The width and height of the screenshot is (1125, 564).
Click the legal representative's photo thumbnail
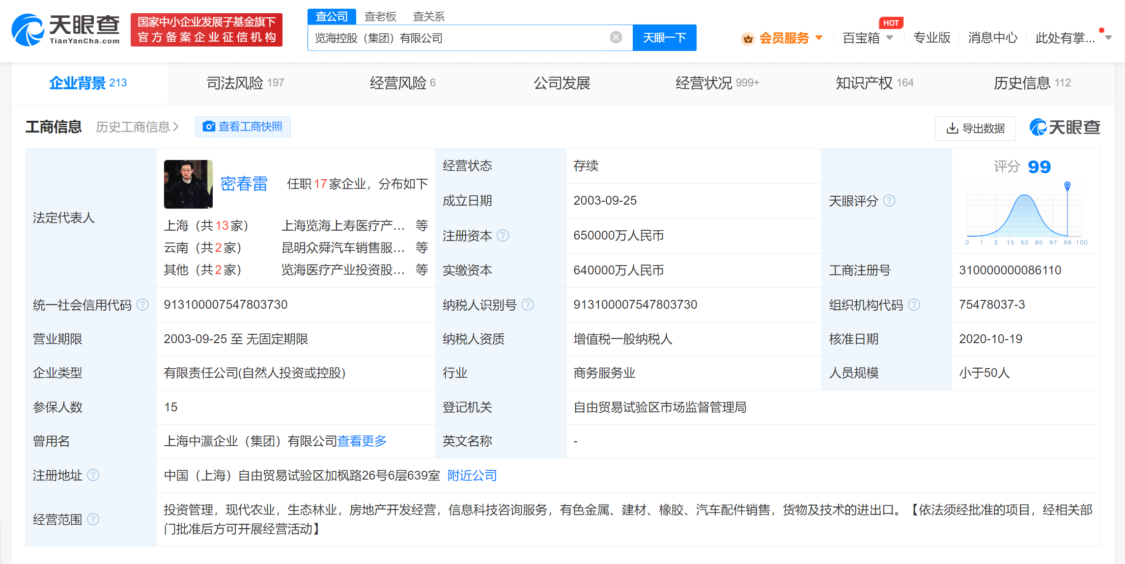pyautogui.click(x=188, y=184)
